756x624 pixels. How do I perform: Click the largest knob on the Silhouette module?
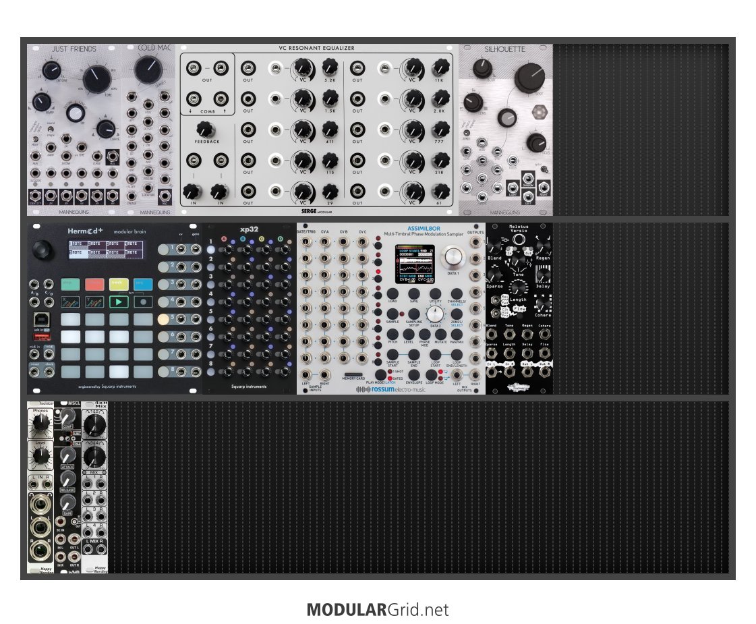coord(529,77)
